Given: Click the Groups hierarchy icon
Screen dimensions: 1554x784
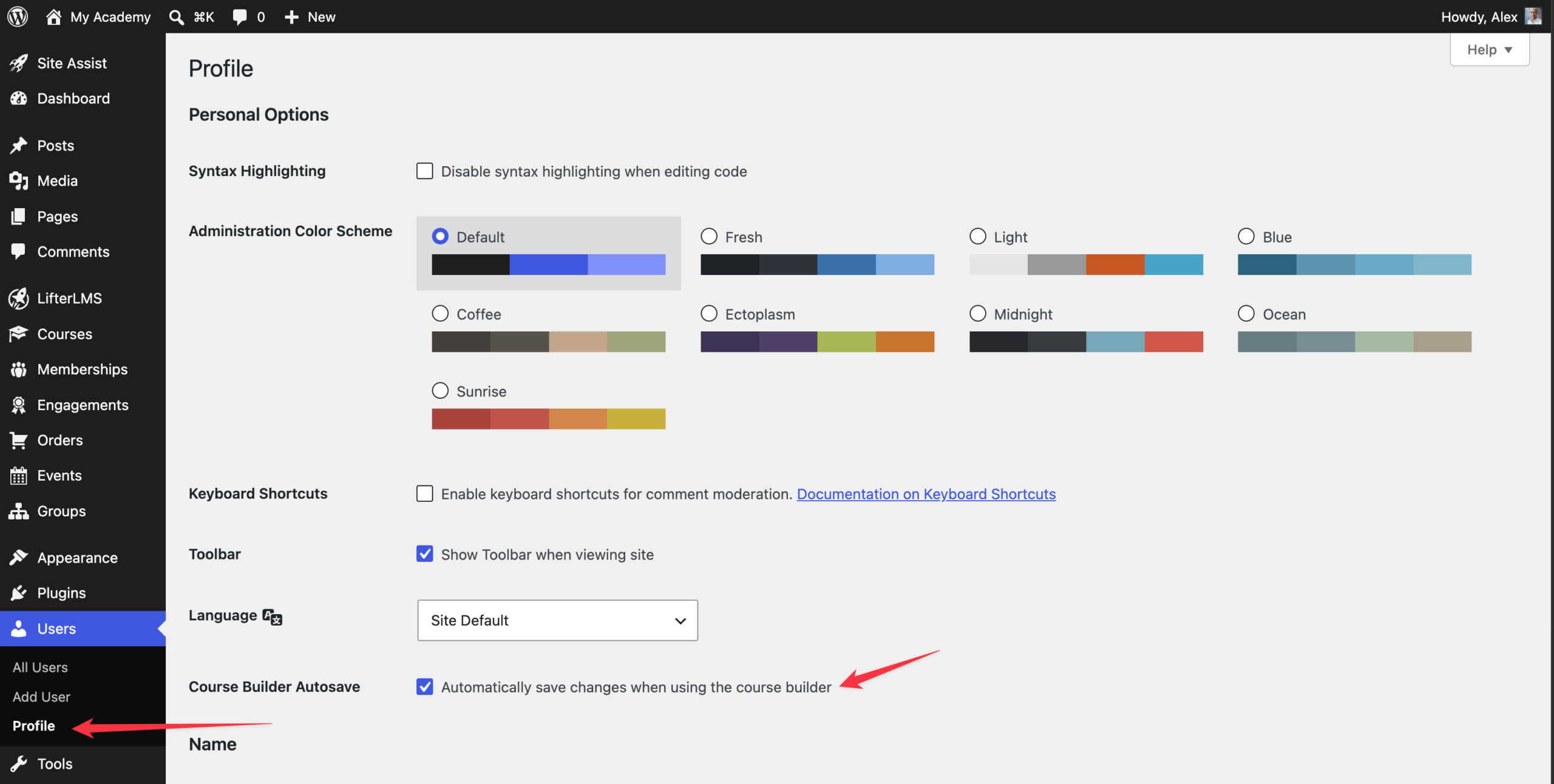Looking at the screenshot, I should coord(19,511).
